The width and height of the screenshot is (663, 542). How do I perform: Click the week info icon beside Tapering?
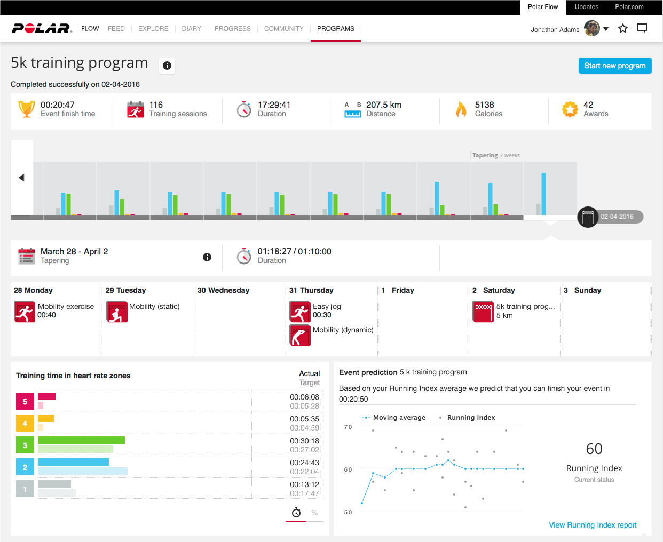pos(207,257)
